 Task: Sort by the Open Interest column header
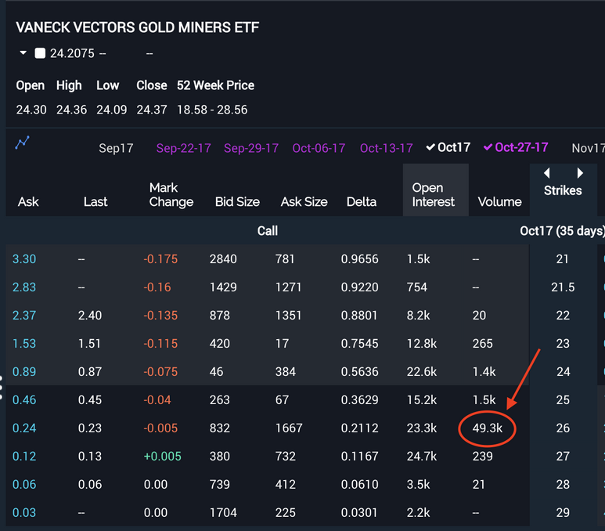433,194
